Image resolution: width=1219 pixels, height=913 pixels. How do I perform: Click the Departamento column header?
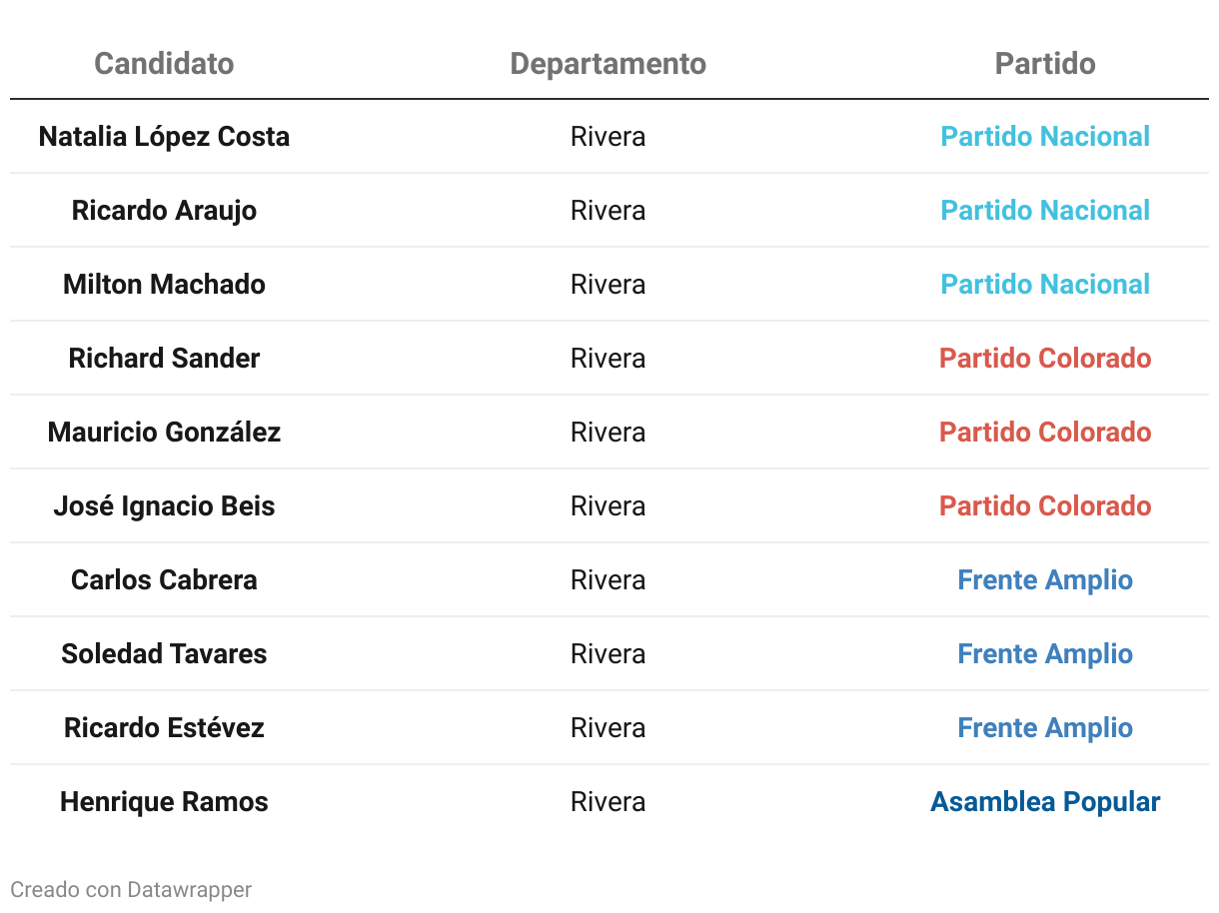tap(608, 64)
